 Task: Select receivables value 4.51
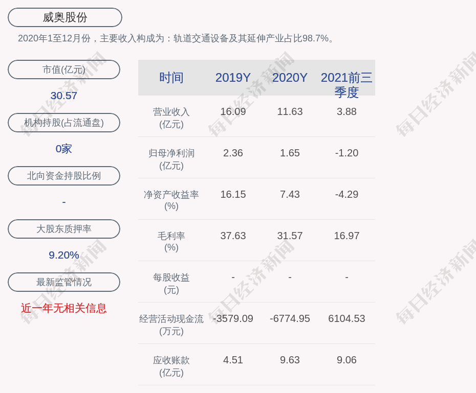[233, 360]
